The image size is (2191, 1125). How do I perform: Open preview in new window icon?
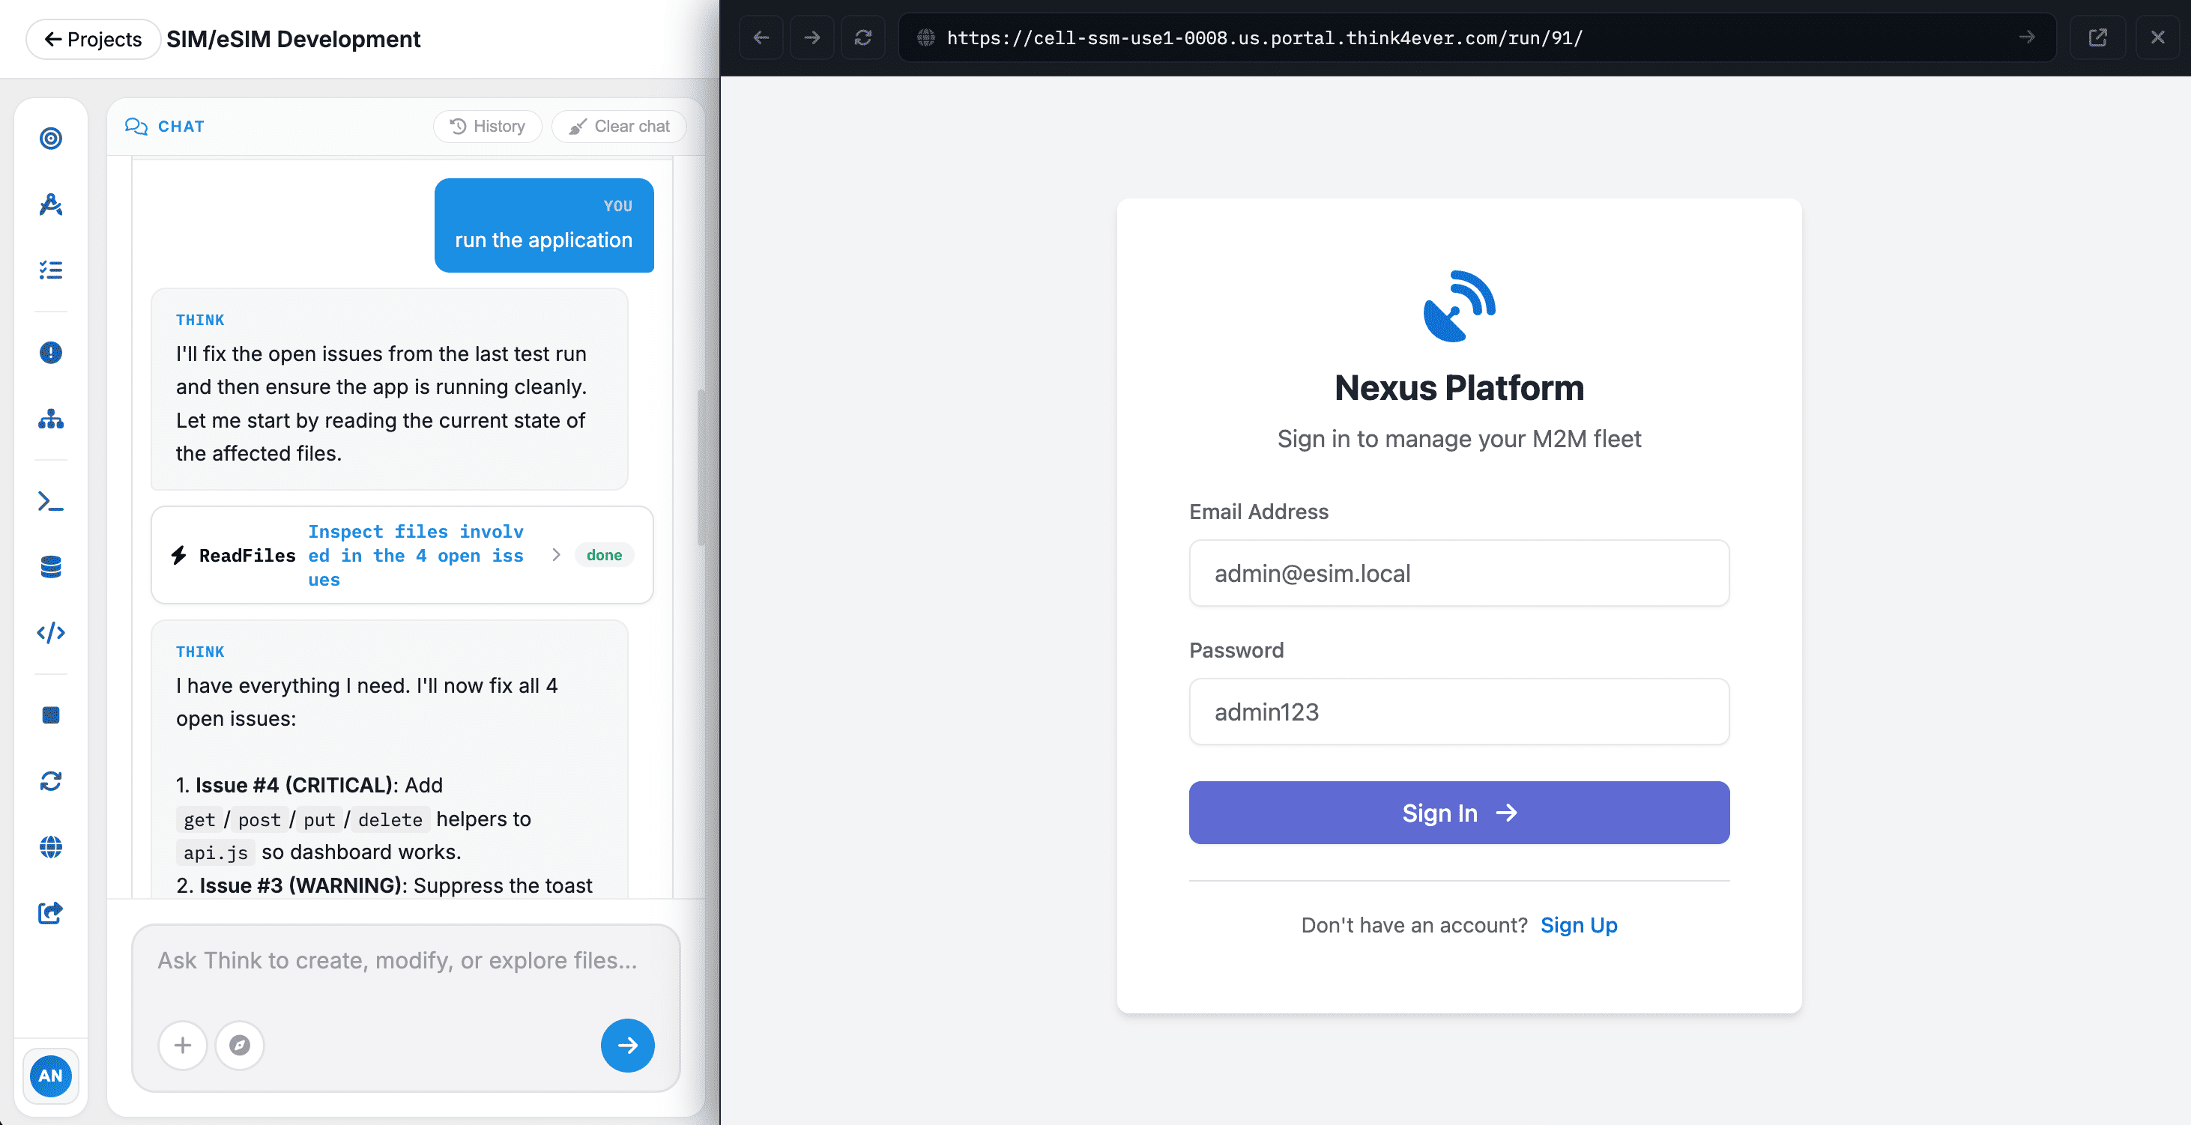click(2097, 37)
